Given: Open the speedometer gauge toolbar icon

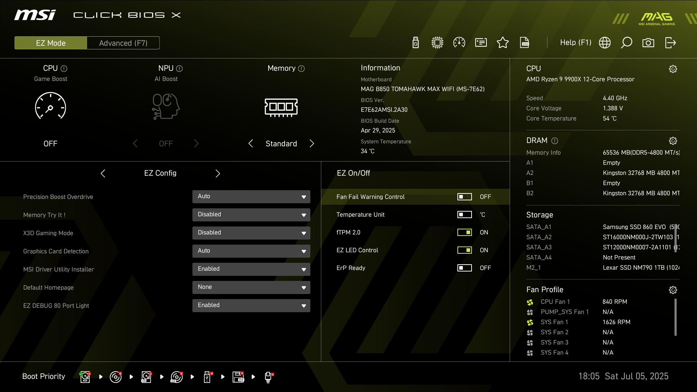Looking at the screenshot, I should coord(459,42).
